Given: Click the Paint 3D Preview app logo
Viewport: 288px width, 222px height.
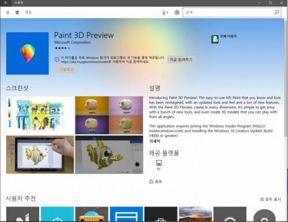Looking at the screenshot, I should [28, 54].
